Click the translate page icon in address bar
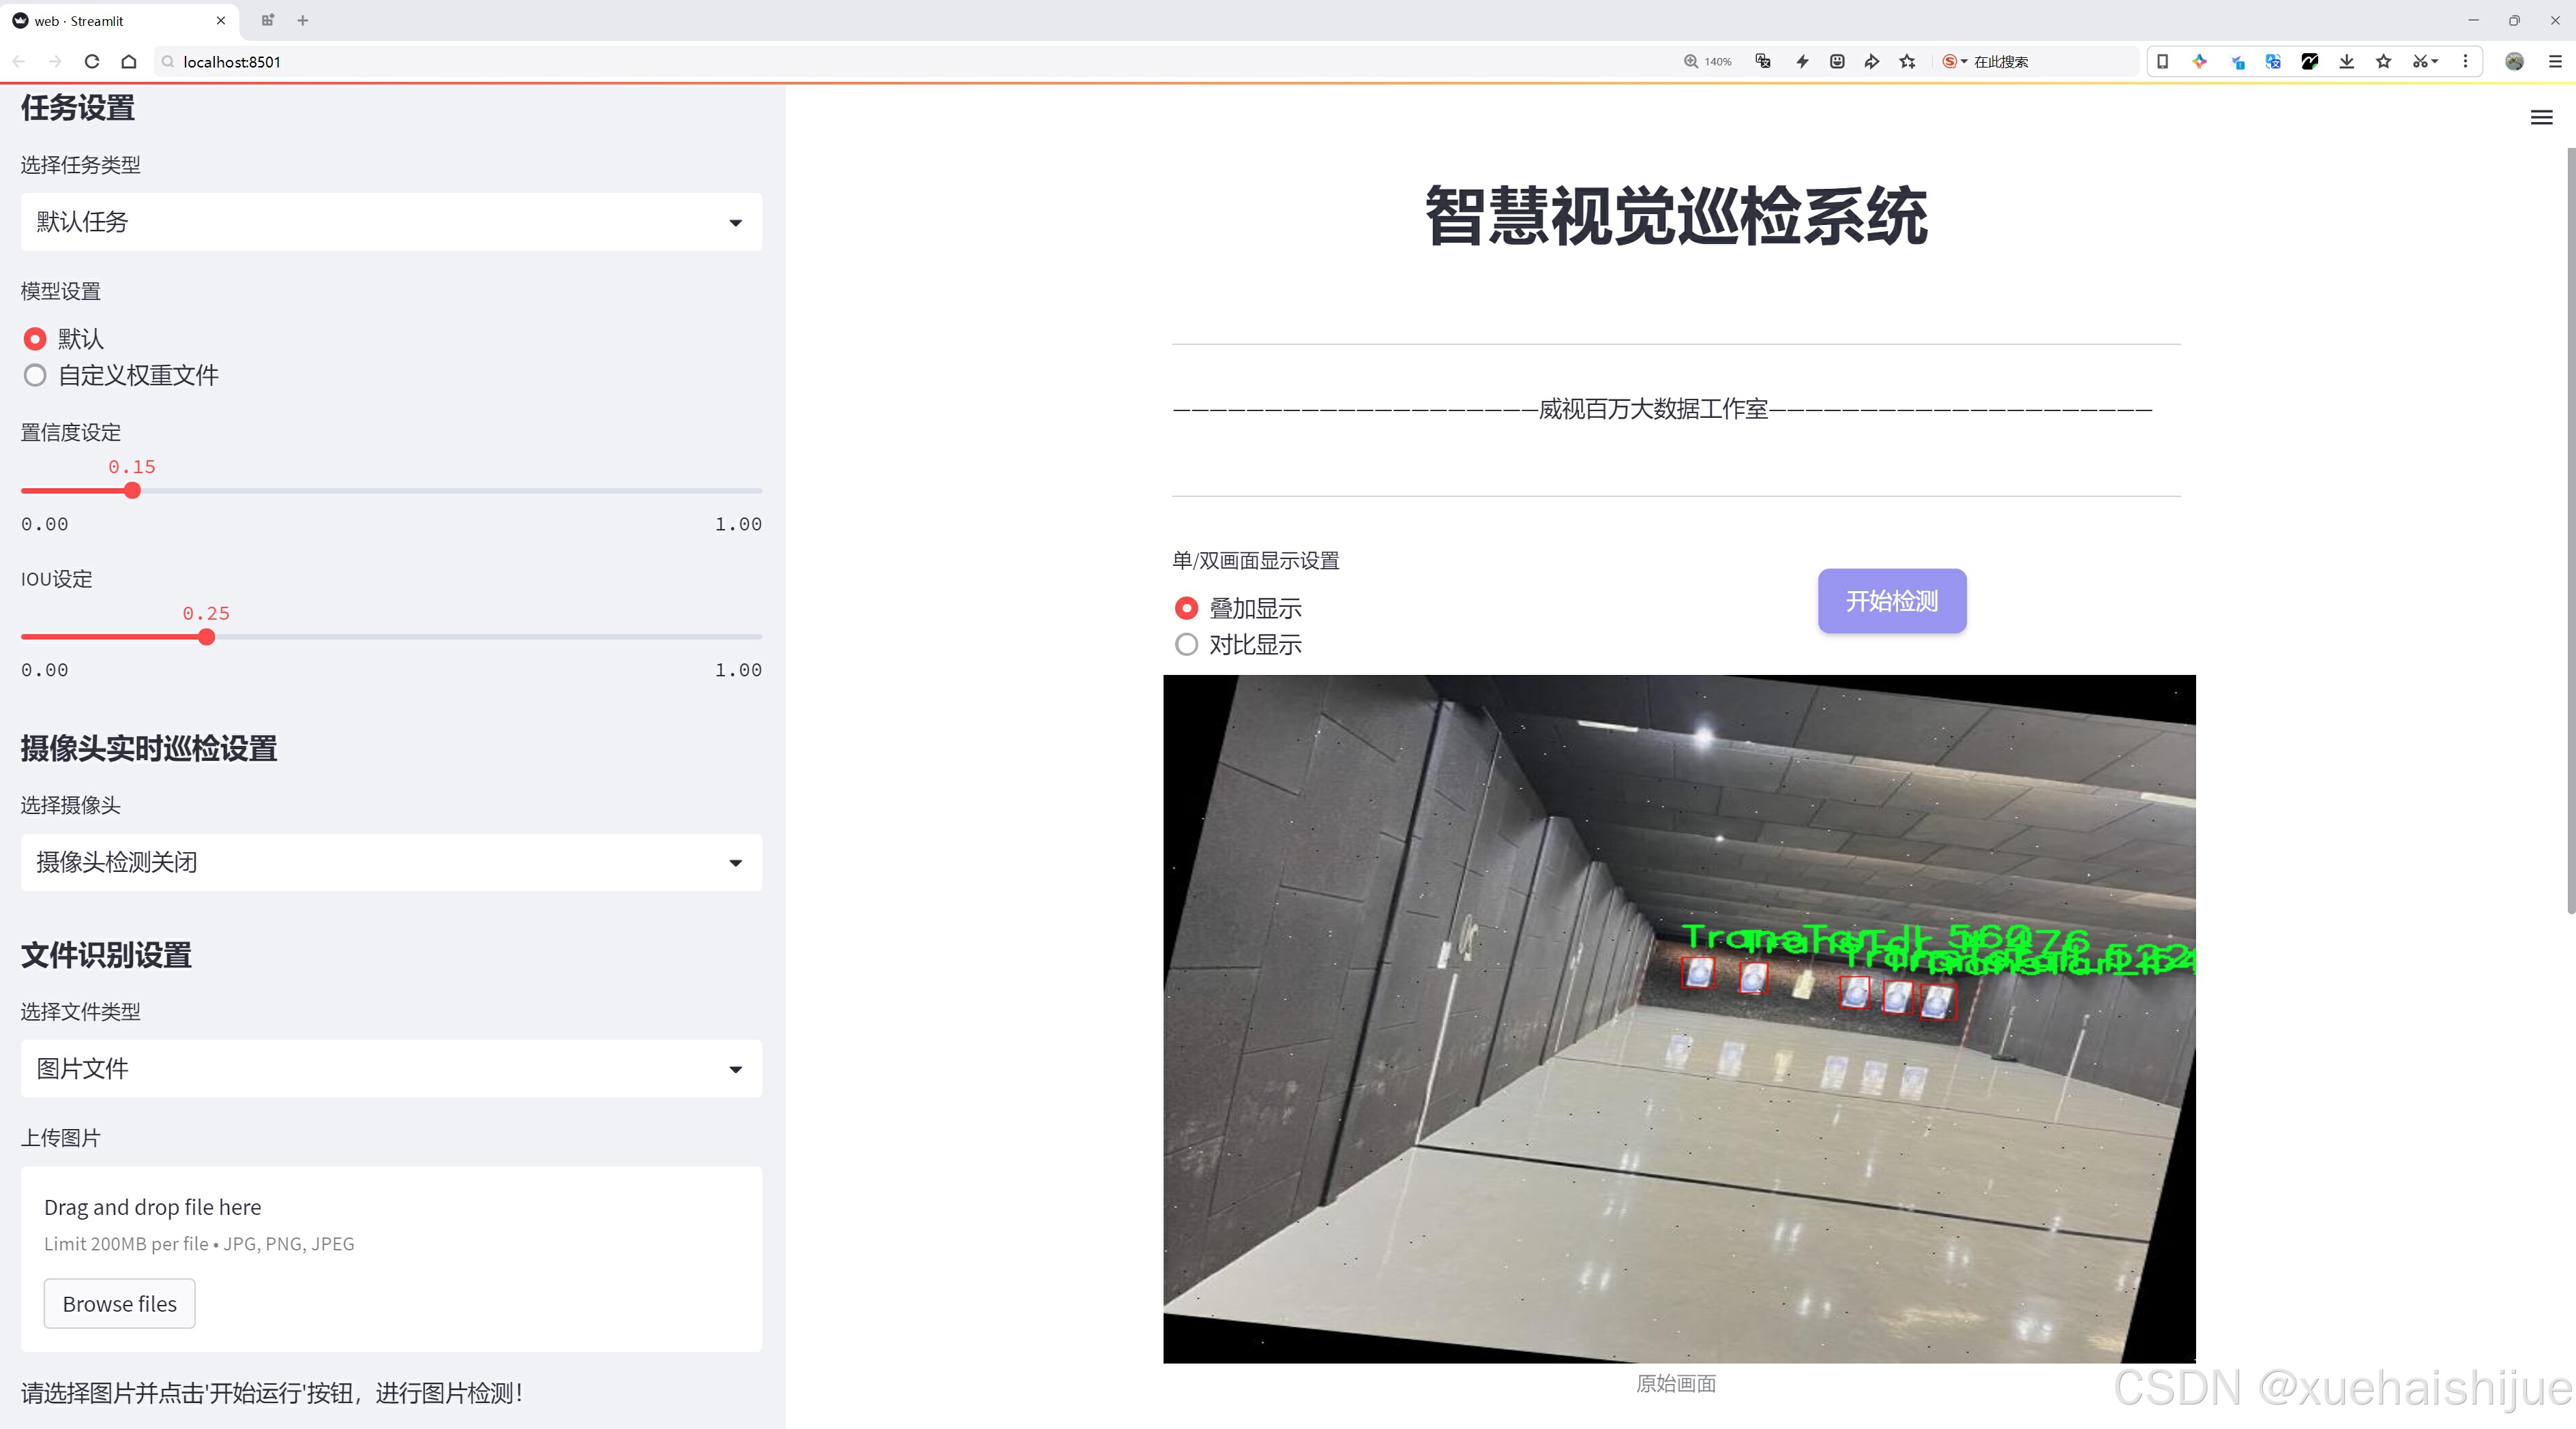This screenshot has width=2576, height=1429. (x=1763, y=61)
